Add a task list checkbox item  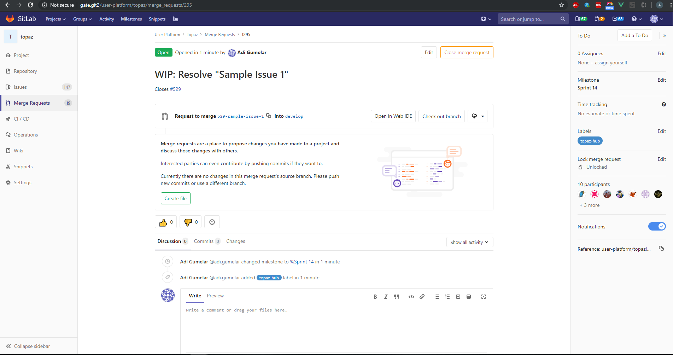pos(458,297)
